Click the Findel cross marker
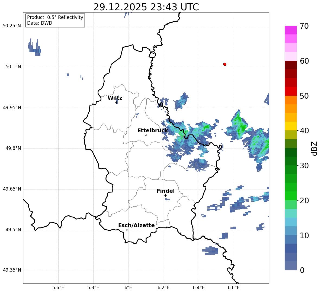Viewport: 321px width, 293px height. pyautogui.click(x=165, y=196)
